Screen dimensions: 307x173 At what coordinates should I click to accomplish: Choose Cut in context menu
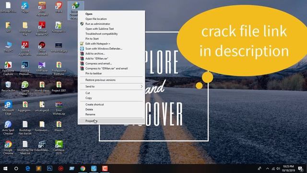tap(111, 93)
